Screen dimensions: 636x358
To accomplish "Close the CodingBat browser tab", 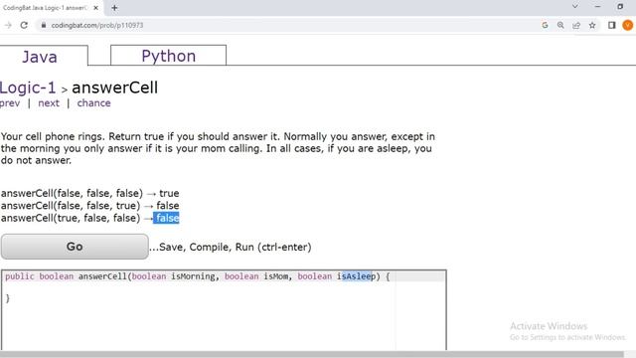I will pyautogui.click(x=95, y=8).
